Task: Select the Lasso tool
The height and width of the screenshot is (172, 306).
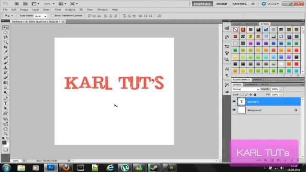Action: point(5,37)
